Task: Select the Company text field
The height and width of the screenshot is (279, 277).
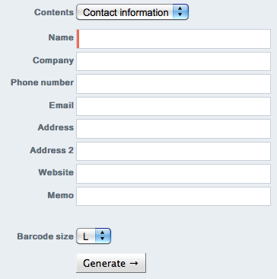Action: (174, 61)
